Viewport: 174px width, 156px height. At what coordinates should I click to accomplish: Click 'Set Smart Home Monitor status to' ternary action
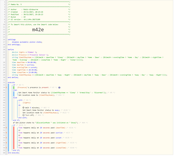coord(62,93)
